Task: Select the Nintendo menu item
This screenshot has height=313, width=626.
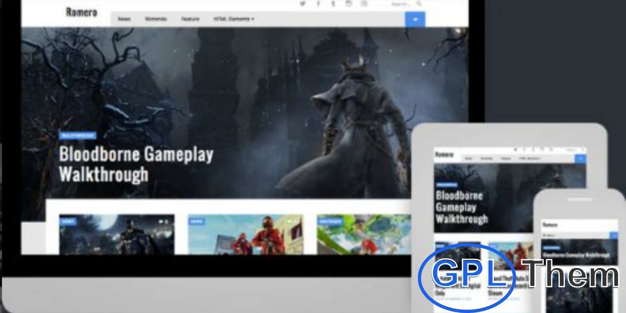Action: pyautogui.click(x=156, y=19)
